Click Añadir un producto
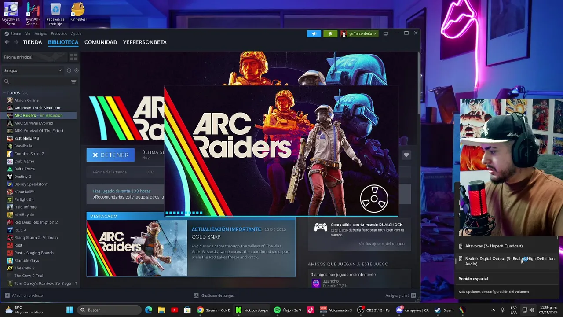This screenshot has height=317, width=563. [24, 295]
